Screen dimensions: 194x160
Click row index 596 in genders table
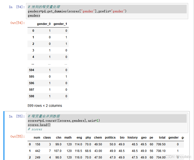(x=32, y=83)
